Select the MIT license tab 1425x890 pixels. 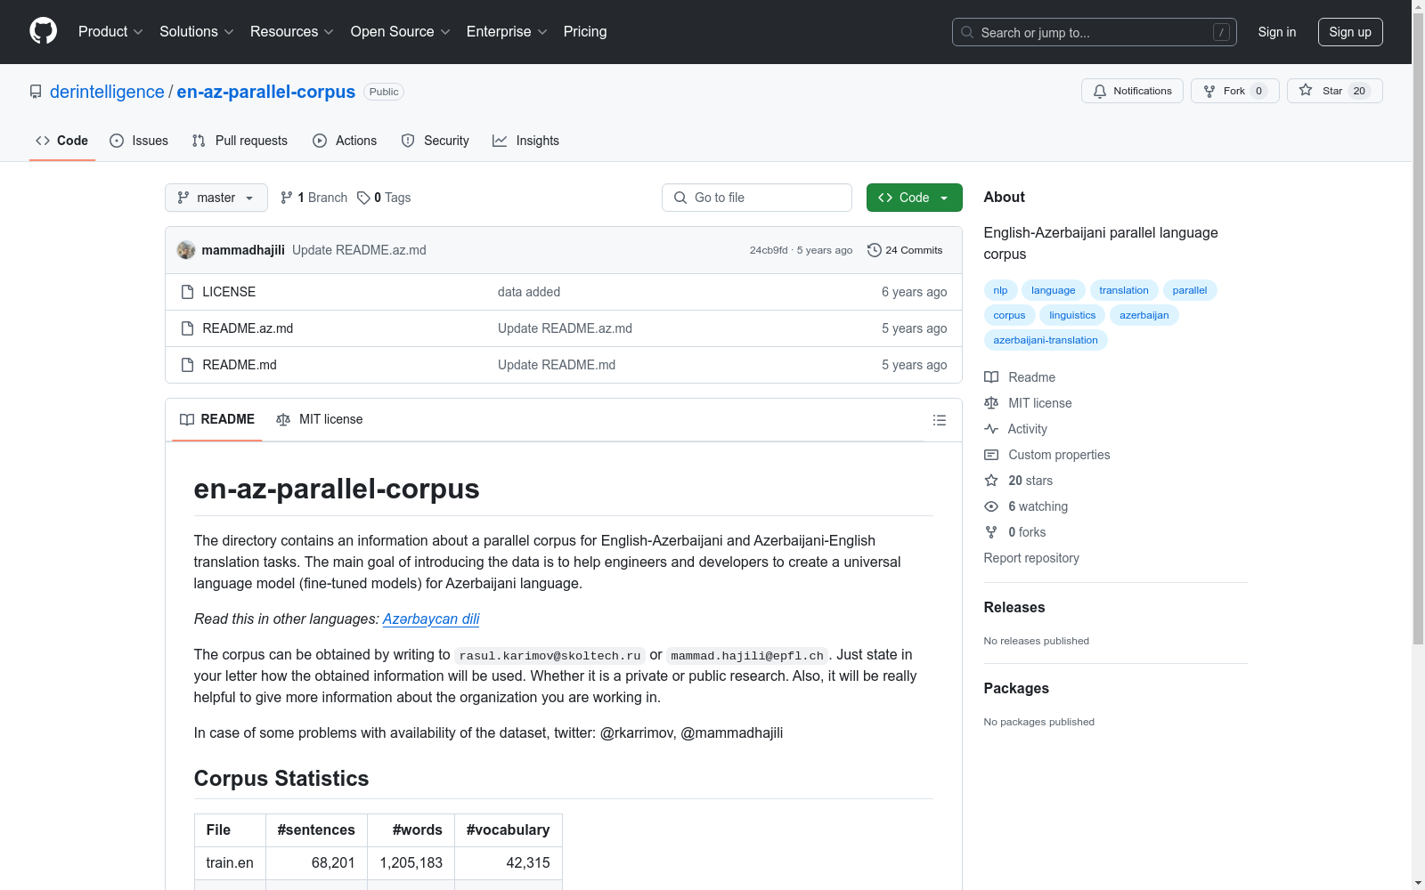(x=320, y=419)
